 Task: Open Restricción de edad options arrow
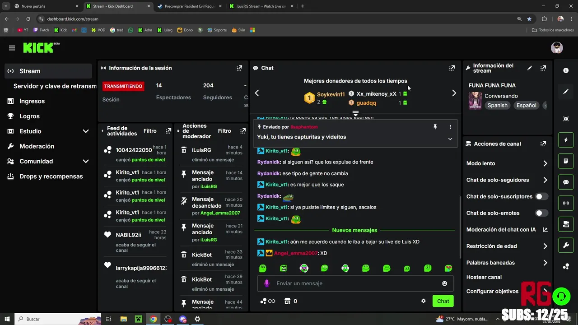(545, 246)
